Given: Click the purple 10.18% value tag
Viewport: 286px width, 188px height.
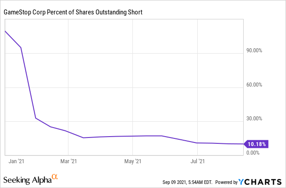Looking at the screenshot, I should [256, 144].
